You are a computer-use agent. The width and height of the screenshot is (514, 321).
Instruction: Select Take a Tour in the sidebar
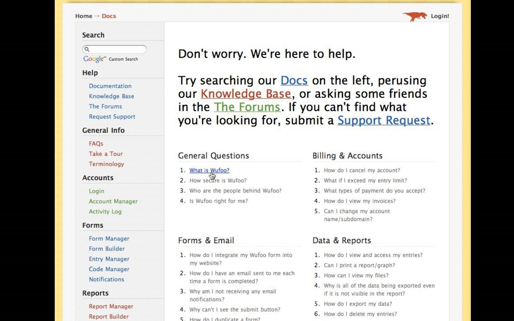pyautogui.click(x=106, y=154)
